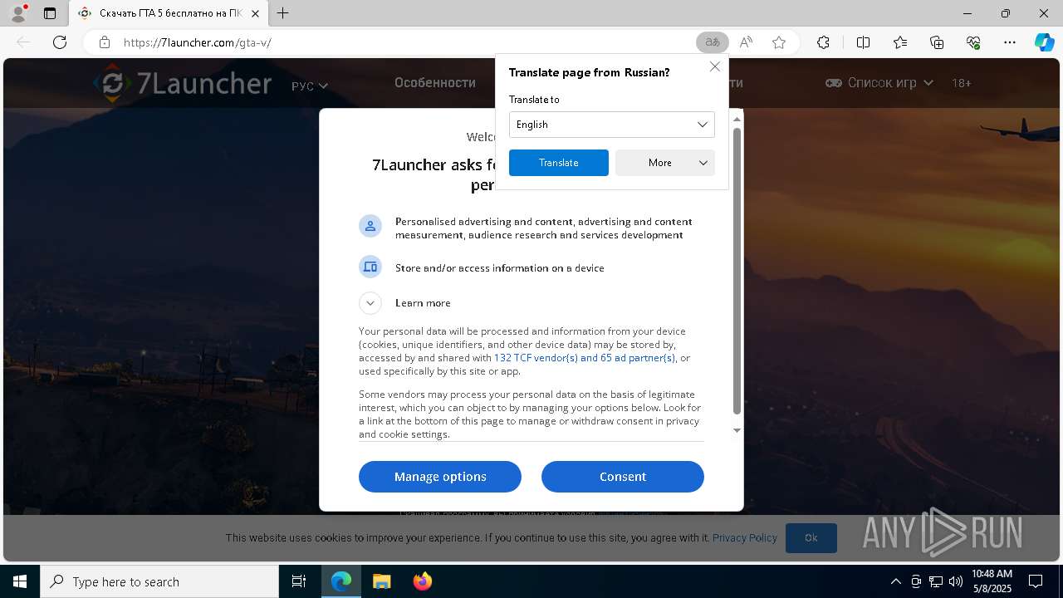
Task: Close the translate popup
Action: [714, 66]
